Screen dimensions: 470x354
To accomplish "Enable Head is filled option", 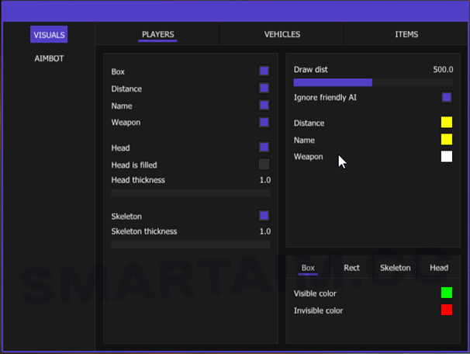I will (264, 164).
